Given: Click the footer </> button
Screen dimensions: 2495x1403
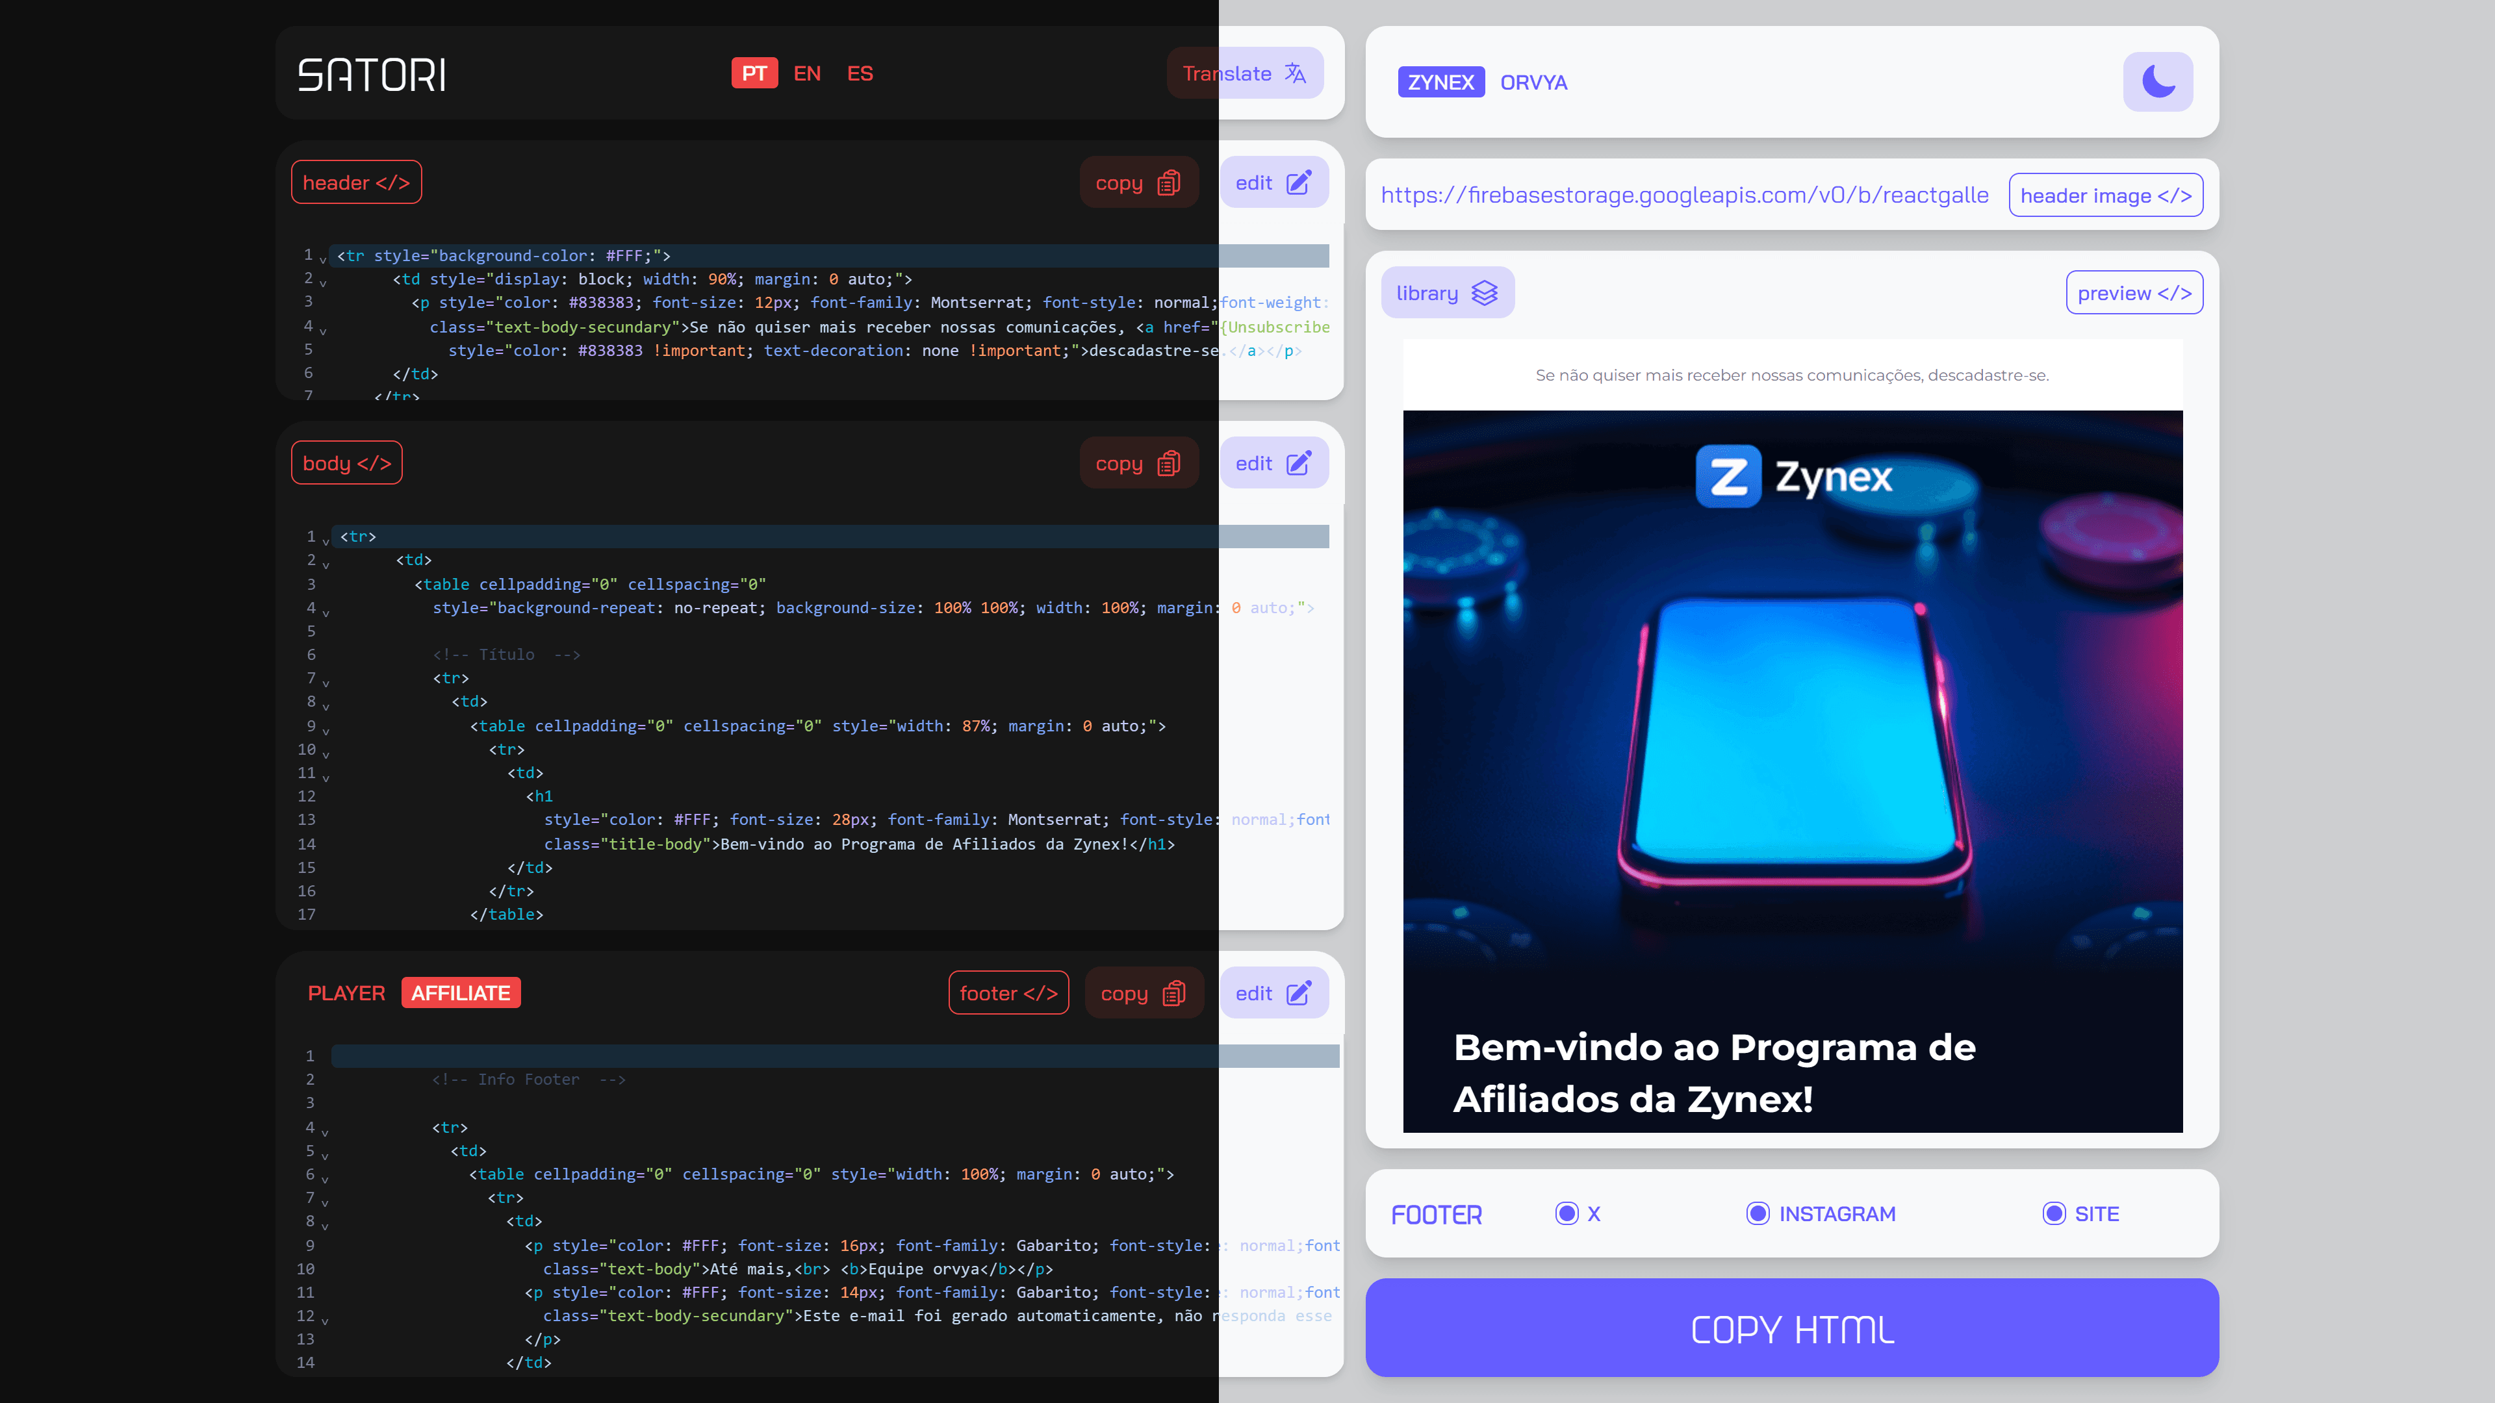Looking at the screenshot, I should [x=1008, y=993].
